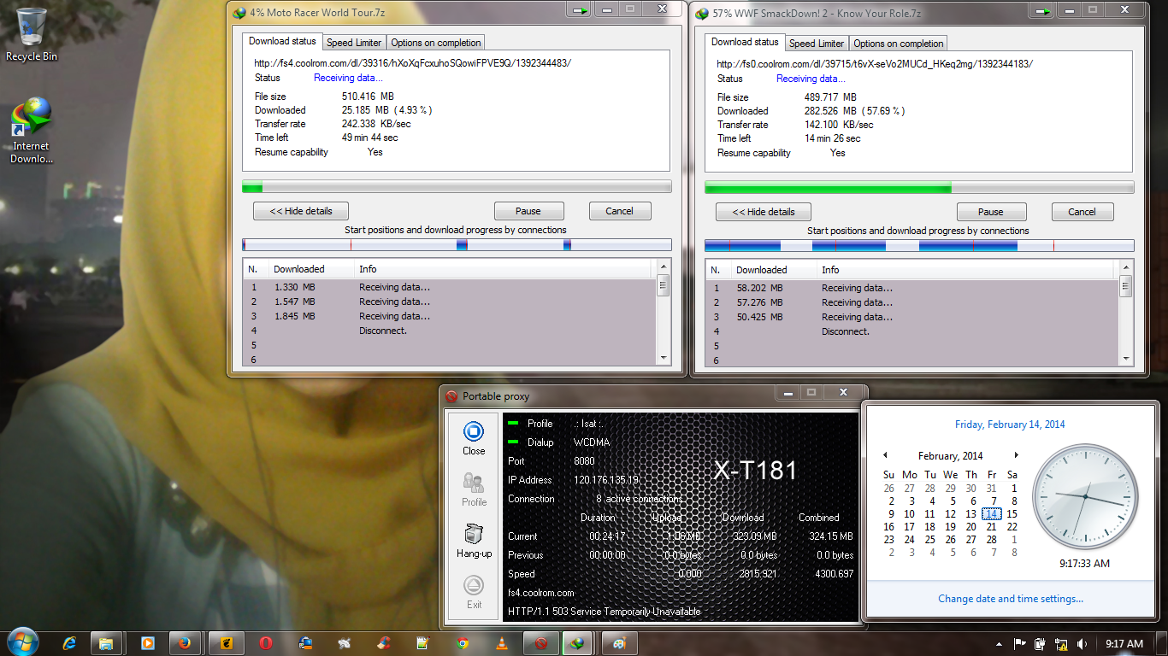Image resolution: width=1168 pixels, height=656 pixels.
Task: Click the taskbar clock showing 9:17 AM
Action: click(1124, 644)
